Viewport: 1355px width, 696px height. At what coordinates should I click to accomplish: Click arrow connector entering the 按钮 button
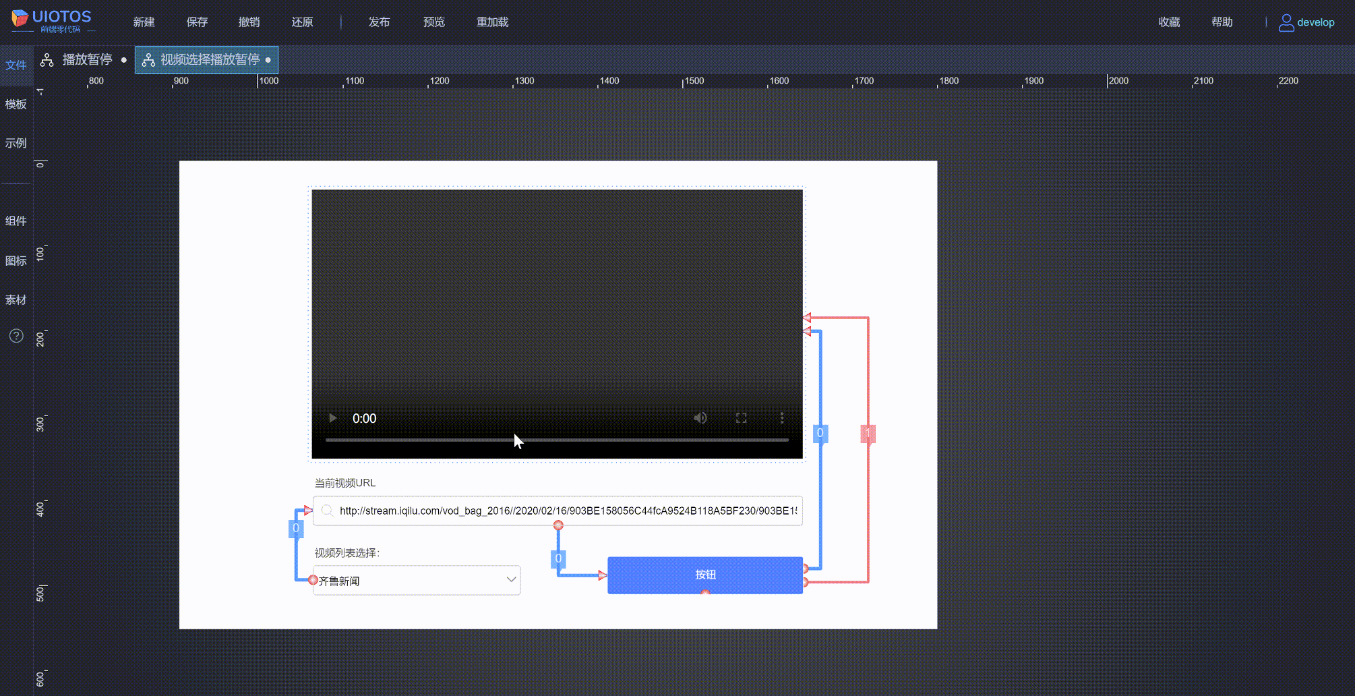(603, 575)
